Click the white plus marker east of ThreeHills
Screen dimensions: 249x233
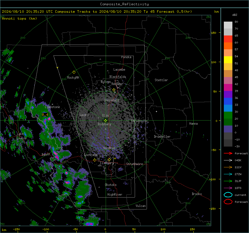(156, 111)
